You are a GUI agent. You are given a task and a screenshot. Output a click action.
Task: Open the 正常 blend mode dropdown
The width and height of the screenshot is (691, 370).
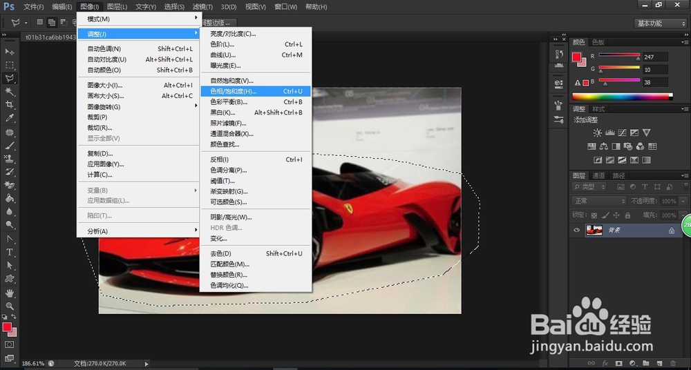click(x=599, y=201)
